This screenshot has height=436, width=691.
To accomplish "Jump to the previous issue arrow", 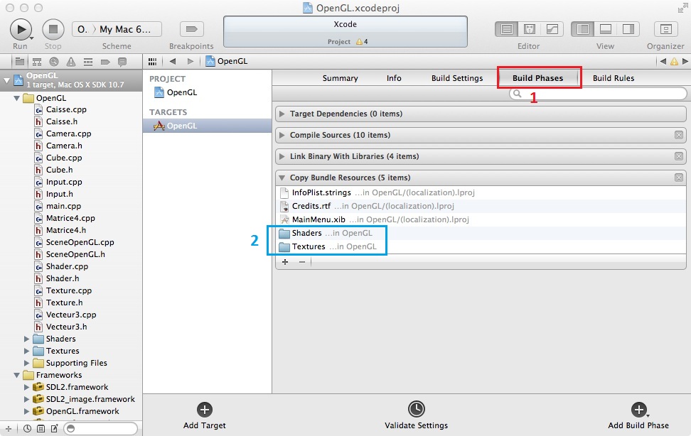I will 663,61.
